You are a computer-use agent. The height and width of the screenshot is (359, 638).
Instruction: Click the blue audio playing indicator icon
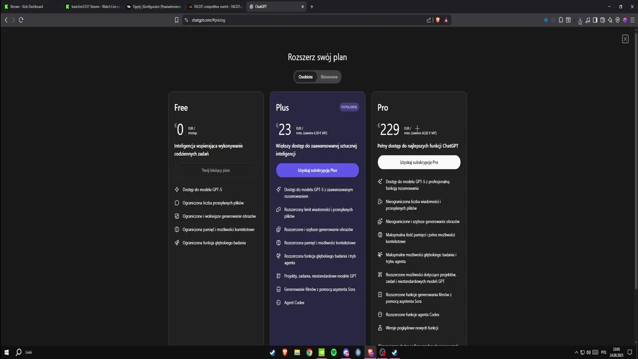click(x=545, y=20)
